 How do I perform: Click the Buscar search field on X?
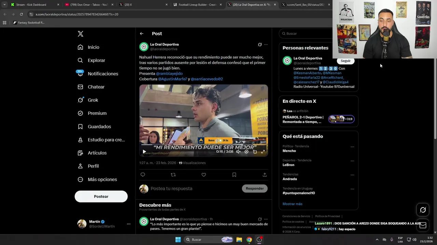tap(307, 34)
